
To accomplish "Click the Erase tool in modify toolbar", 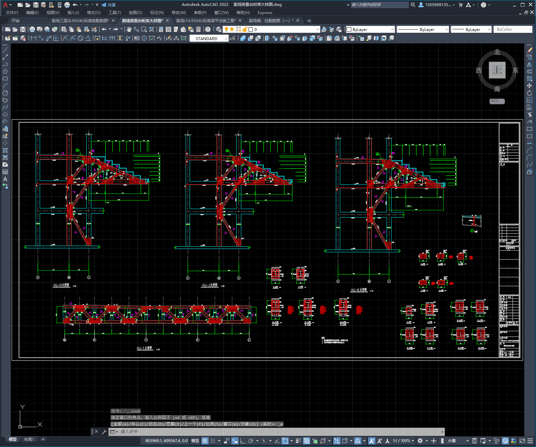I will pos(529,50).
